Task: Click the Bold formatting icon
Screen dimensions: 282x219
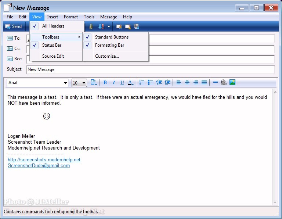Action: pyautogui.click(x=105, y=83)
